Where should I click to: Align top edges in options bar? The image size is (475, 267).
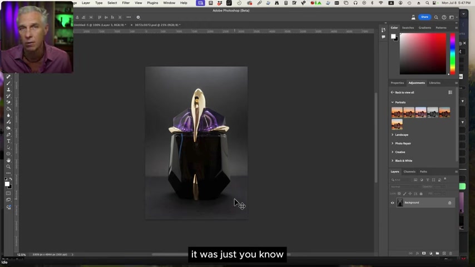pos(100,17)
